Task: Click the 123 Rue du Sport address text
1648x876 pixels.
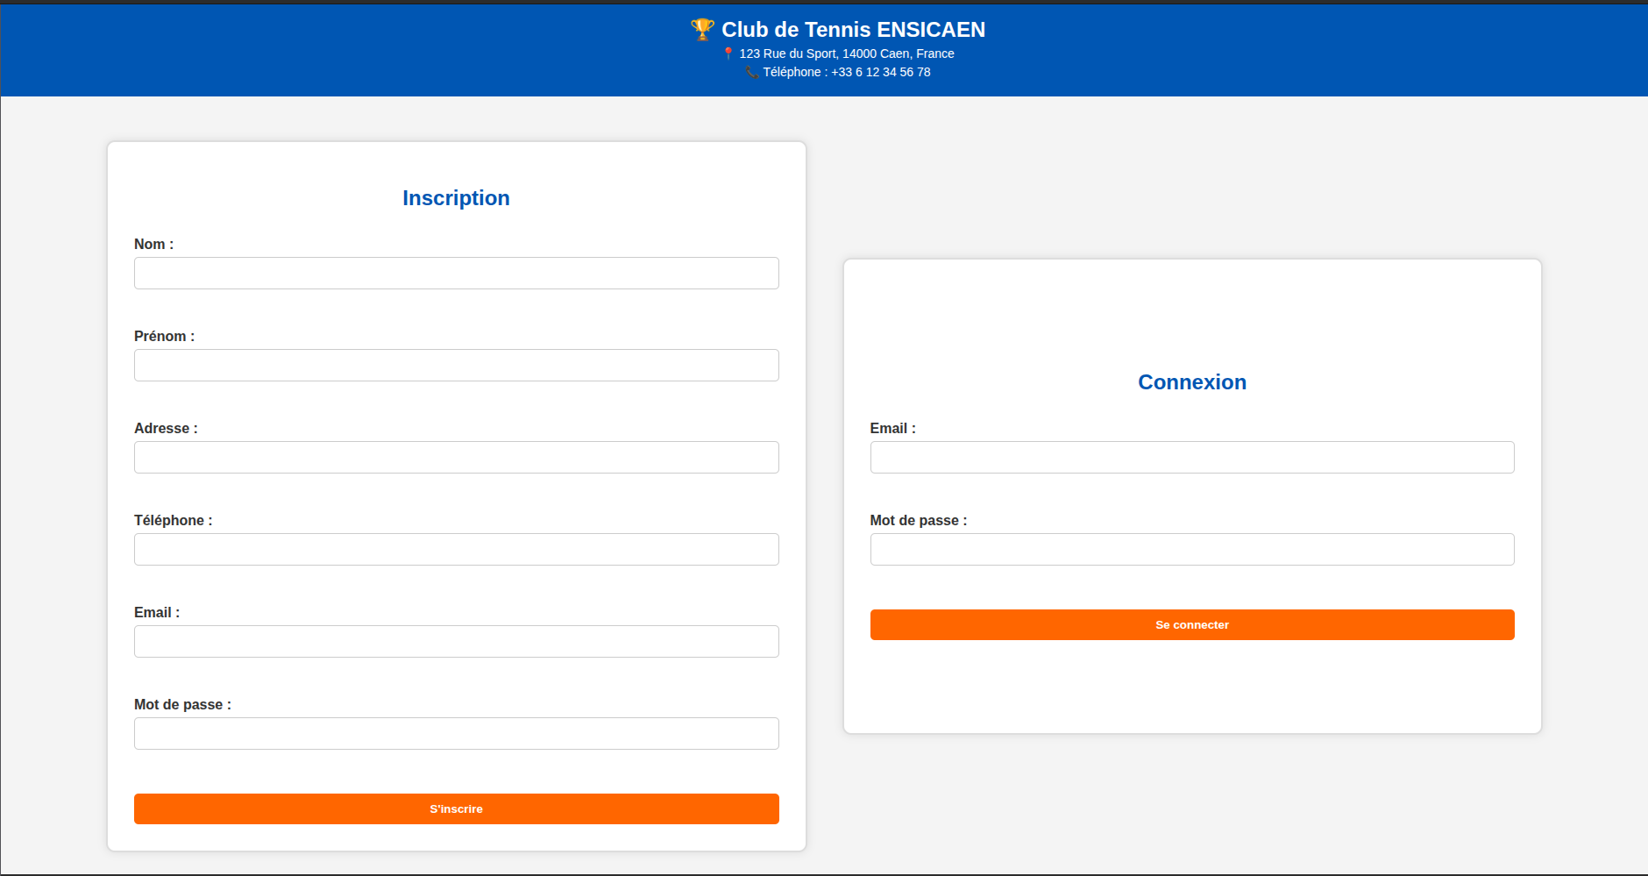Action: point(846,53)
